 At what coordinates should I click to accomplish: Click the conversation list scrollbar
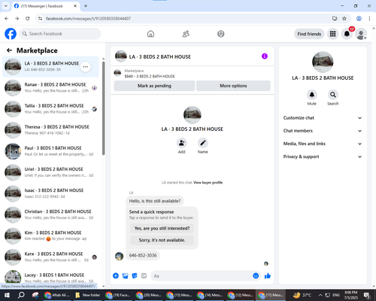point(104,108)
